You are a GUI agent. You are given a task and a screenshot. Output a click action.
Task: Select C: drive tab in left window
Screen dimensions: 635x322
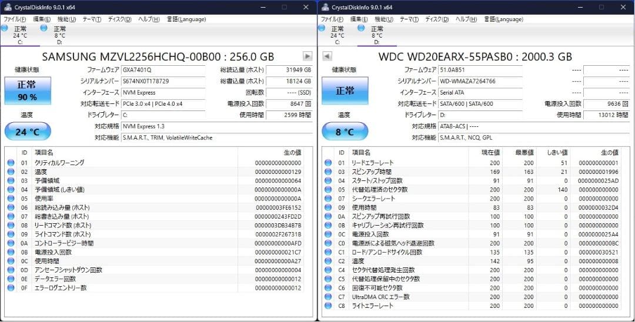pos(19,35)
